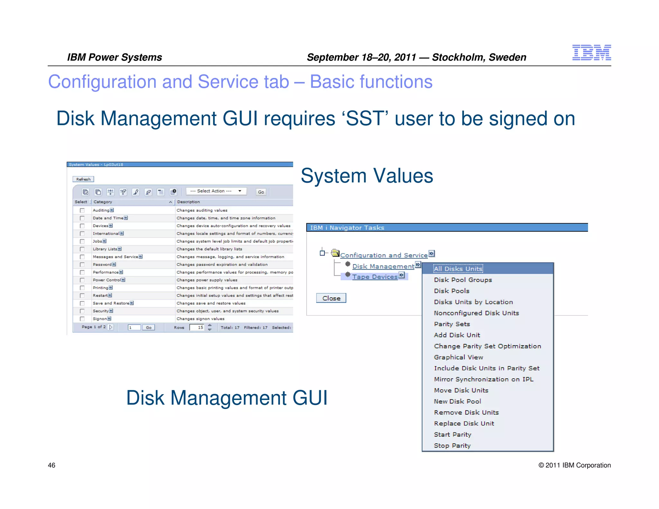Click the Refresh button
659x509 pixels.
pyautogui.click(x=83, y=179)
